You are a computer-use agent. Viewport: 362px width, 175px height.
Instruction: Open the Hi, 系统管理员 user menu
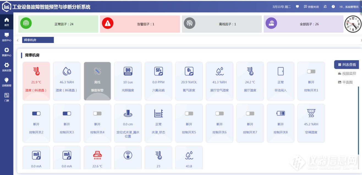pos(349,7)
